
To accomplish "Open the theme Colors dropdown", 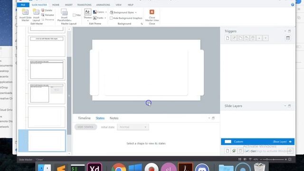I will click(x=100, y=12).
